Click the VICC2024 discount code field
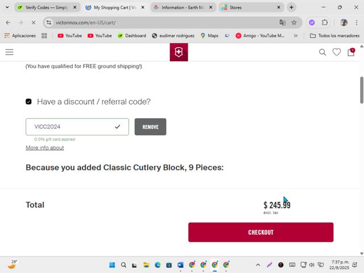 pos(71,127)
